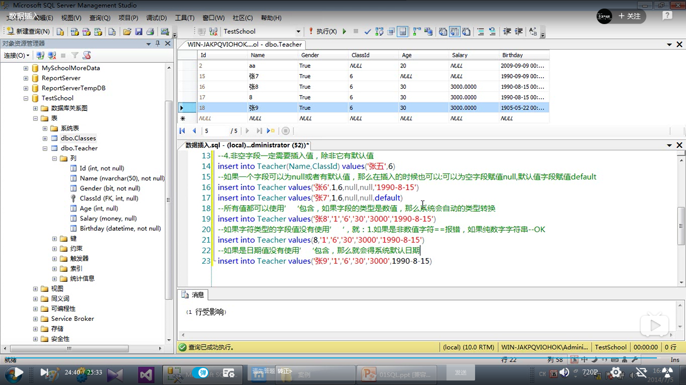This screenshot has height=385, width=686.
Task: Select the Messages (消息) results tab
Action: pyautogui.click(x=193, y=295)
